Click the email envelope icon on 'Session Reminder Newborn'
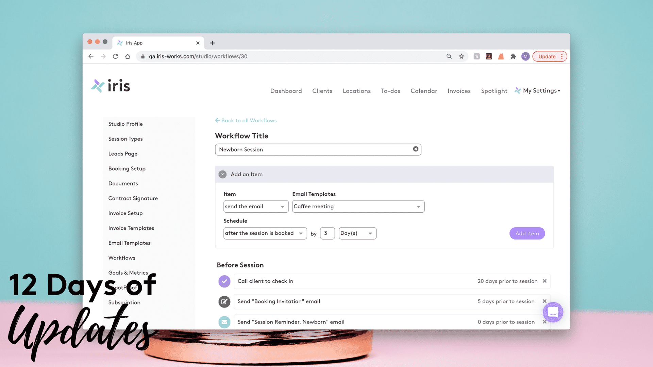Image resolution: width=653 pixels, height=367 pixels. (224, 322)
